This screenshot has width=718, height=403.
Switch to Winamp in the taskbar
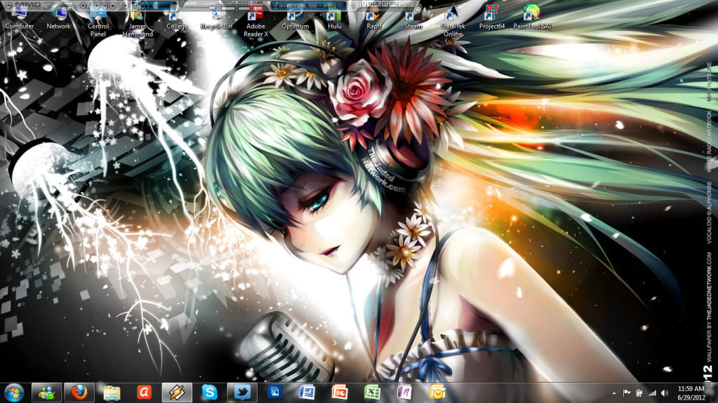tap(177, 392)
